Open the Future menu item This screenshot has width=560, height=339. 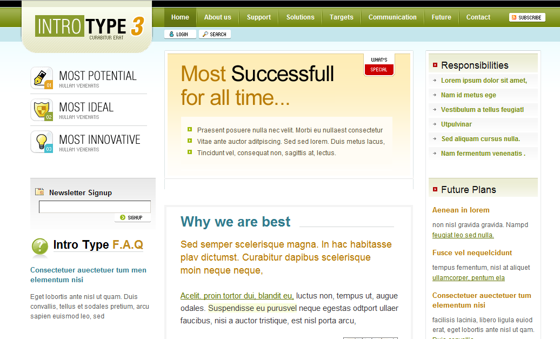point(442,17)
